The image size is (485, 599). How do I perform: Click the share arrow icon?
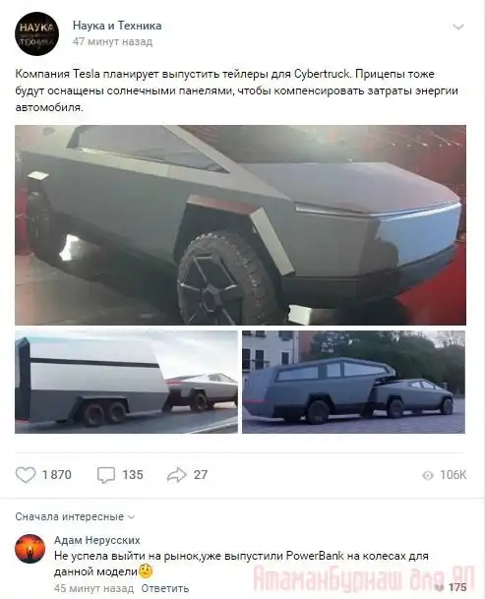[x=176, y=475]
